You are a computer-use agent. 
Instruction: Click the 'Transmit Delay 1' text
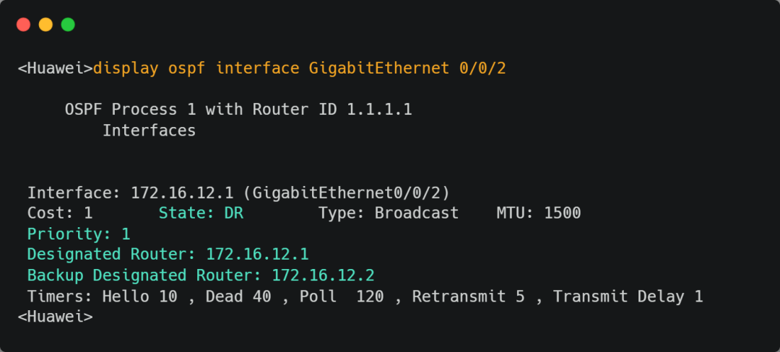(628, 296)
